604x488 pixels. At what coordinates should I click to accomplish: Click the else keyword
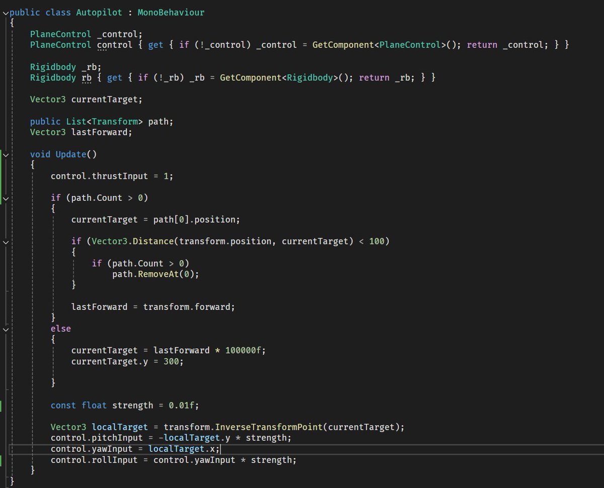pos(60,329)
